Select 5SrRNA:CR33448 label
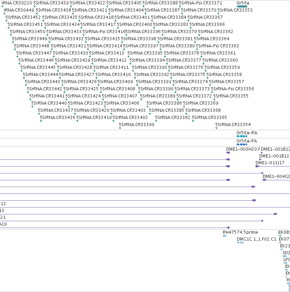Viewport: 290px width, 292px height. point(32,46)
